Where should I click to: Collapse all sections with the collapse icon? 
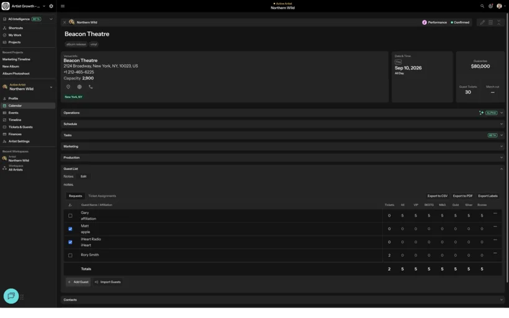pos(499,22)
